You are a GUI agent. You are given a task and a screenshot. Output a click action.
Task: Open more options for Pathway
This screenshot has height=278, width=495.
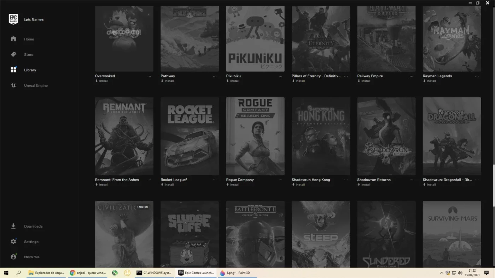[215, 76]
